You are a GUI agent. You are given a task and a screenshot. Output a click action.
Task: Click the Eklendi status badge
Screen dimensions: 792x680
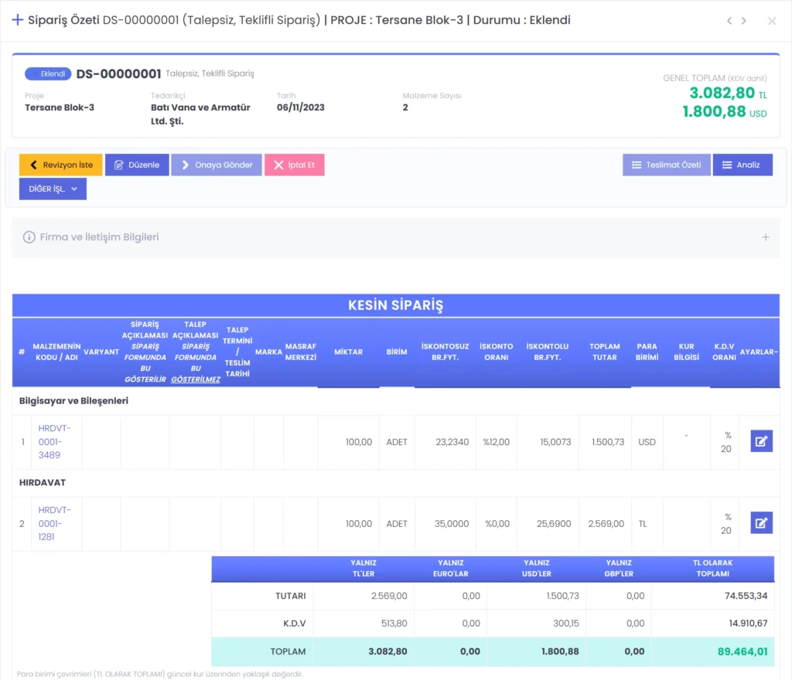pos(48,73)
